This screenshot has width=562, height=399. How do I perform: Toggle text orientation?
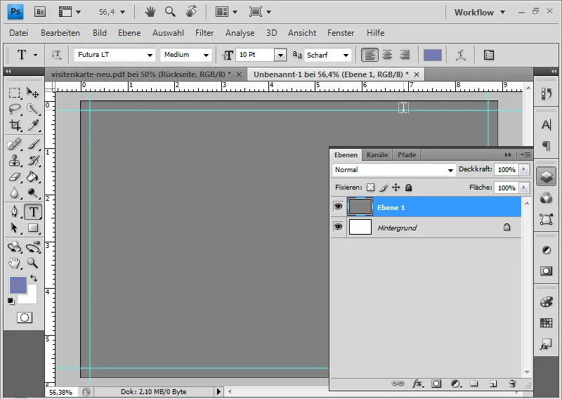click(x=56, y=55)
